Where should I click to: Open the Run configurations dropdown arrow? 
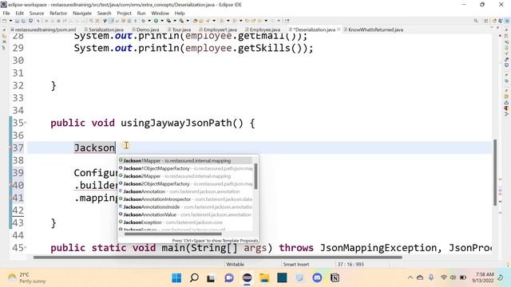(x=162, y=21)
